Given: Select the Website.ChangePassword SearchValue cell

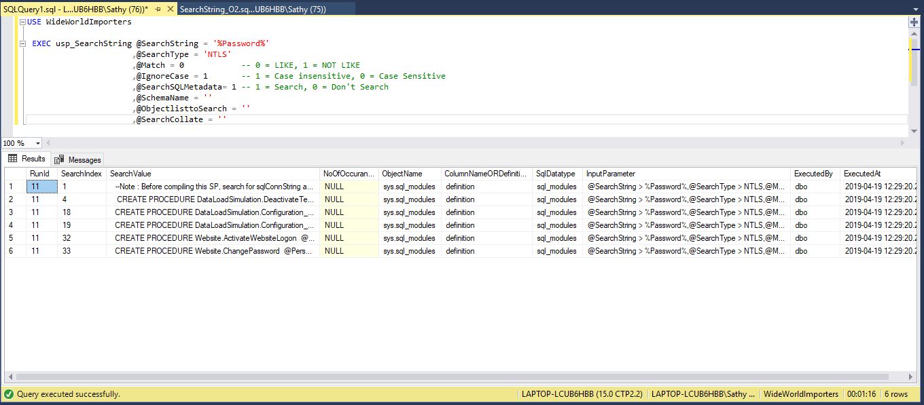Looking at the screenshot, I should 213,251.
